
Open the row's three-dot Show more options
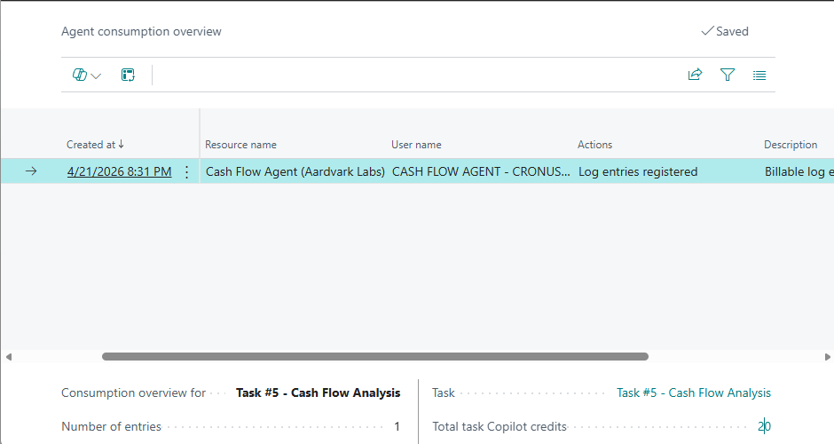(186, 172)
